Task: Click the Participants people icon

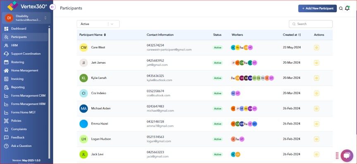Action: [x=6, y=37]
